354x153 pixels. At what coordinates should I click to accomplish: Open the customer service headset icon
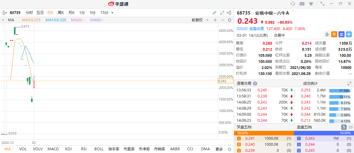(293, 4)
